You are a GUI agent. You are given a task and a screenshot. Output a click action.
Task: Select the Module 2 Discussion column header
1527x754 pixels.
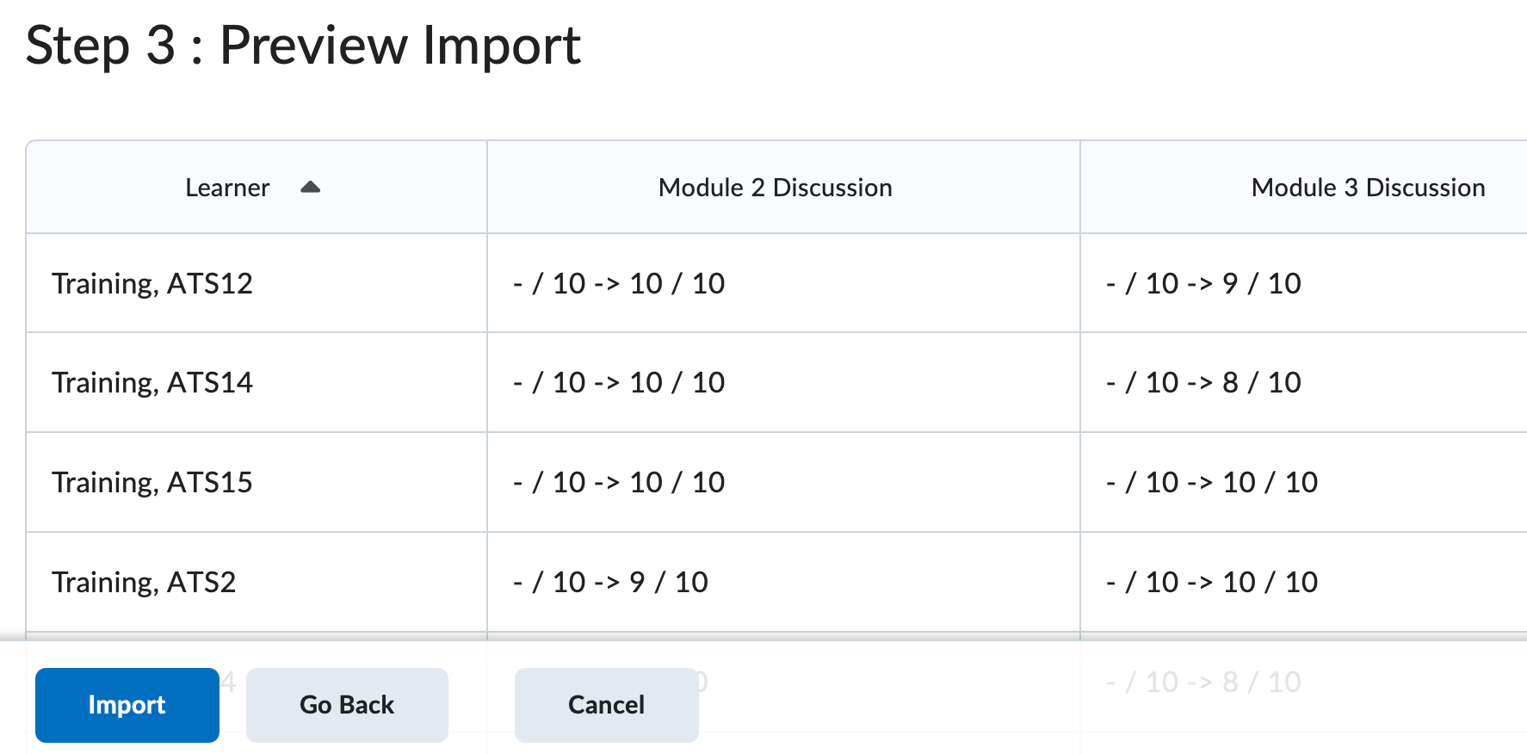pyautogui.click(x=775, y=187)
